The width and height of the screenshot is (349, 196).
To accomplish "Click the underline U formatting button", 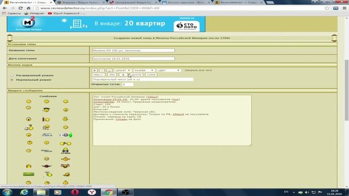I will click(x=109, y=70).
